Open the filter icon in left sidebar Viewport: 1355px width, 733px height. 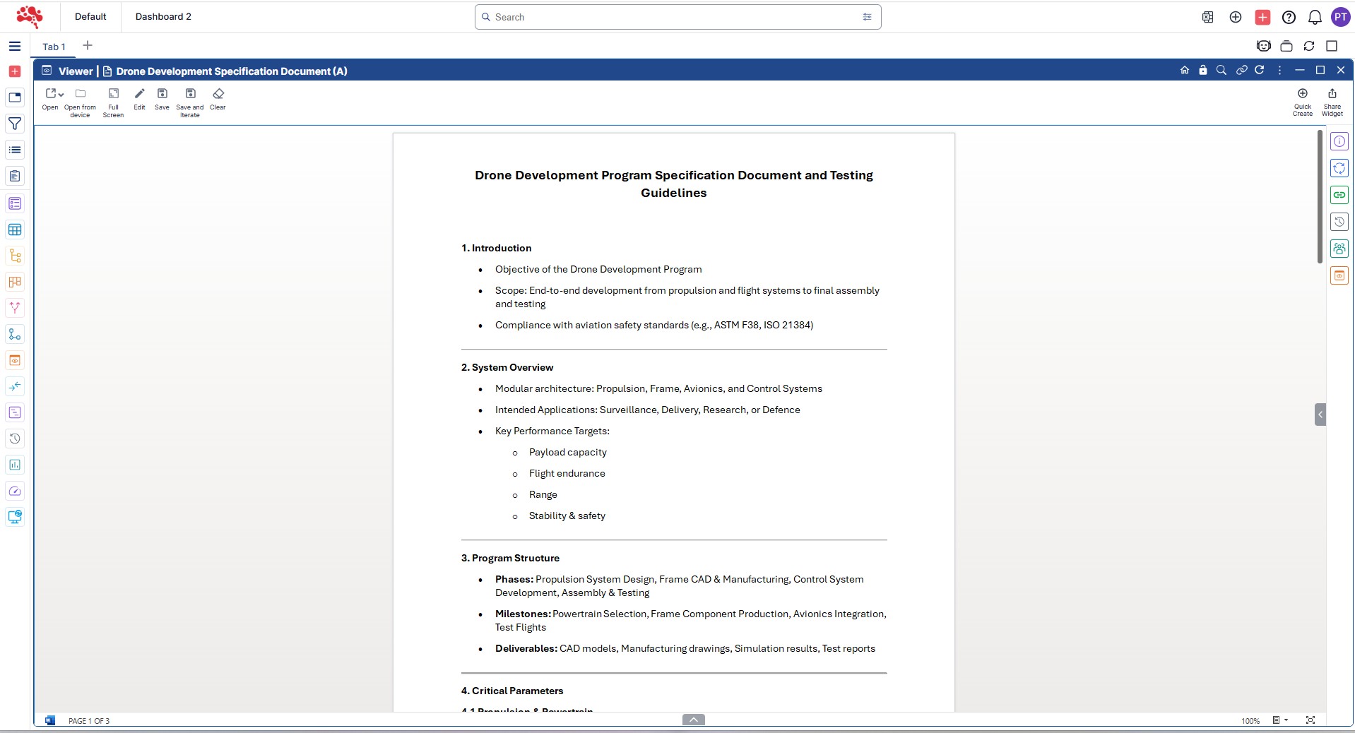[15, 124]
